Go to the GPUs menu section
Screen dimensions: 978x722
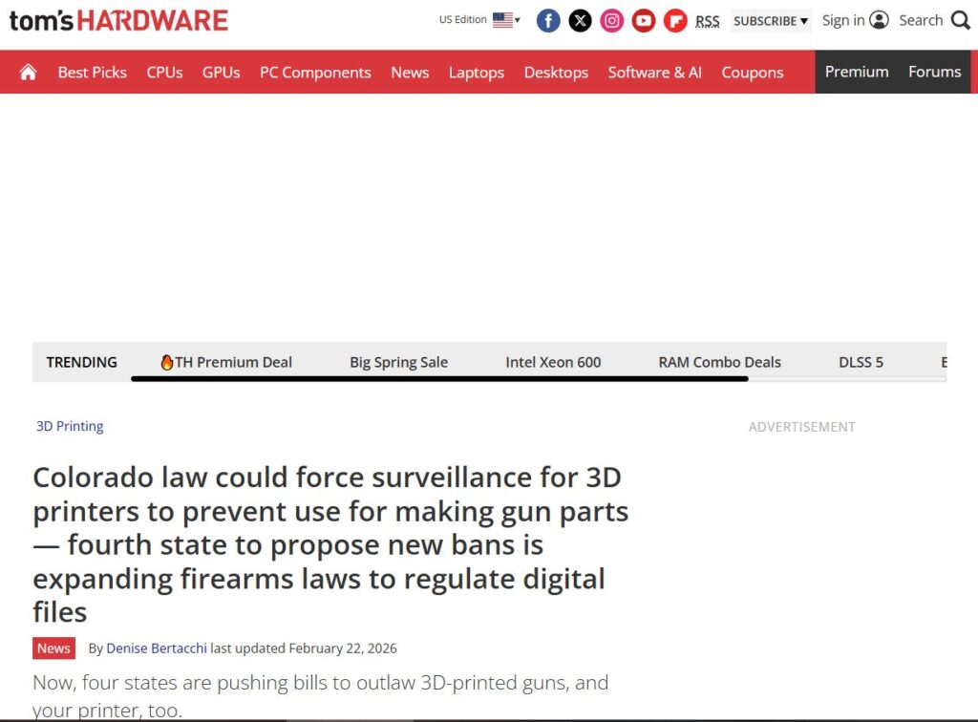coord(221,73)
